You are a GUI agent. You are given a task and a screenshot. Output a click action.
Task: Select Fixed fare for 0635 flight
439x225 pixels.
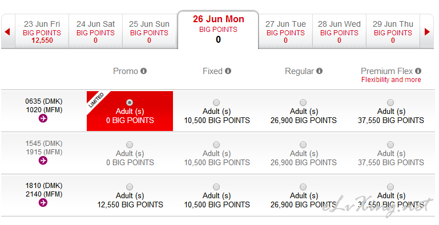tap(216, 103)
